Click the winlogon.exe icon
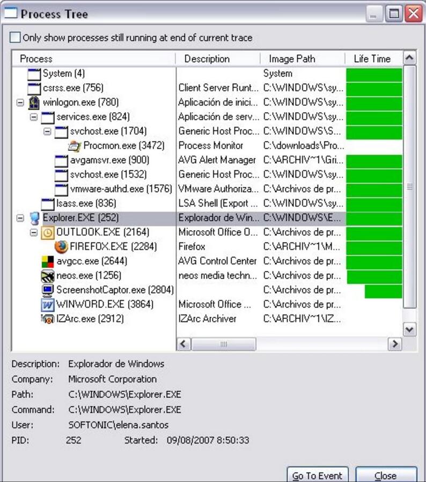Screen dimensions: 426x482 pyautogui.click(x=35, y=103)
